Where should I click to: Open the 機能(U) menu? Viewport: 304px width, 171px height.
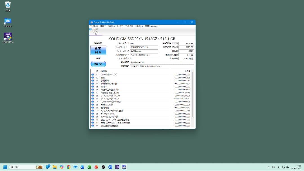[111, 26]
